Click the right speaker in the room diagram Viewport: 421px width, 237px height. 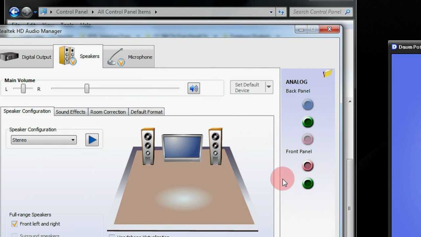pyautogui.click(x=215, y=146)
